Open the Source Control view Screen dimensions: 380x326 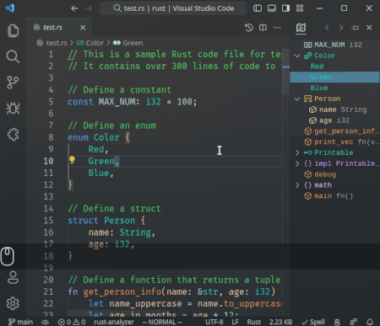click(13, 83)
